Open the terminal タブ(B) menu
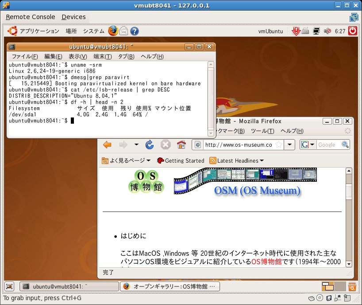 click(126, 56)
